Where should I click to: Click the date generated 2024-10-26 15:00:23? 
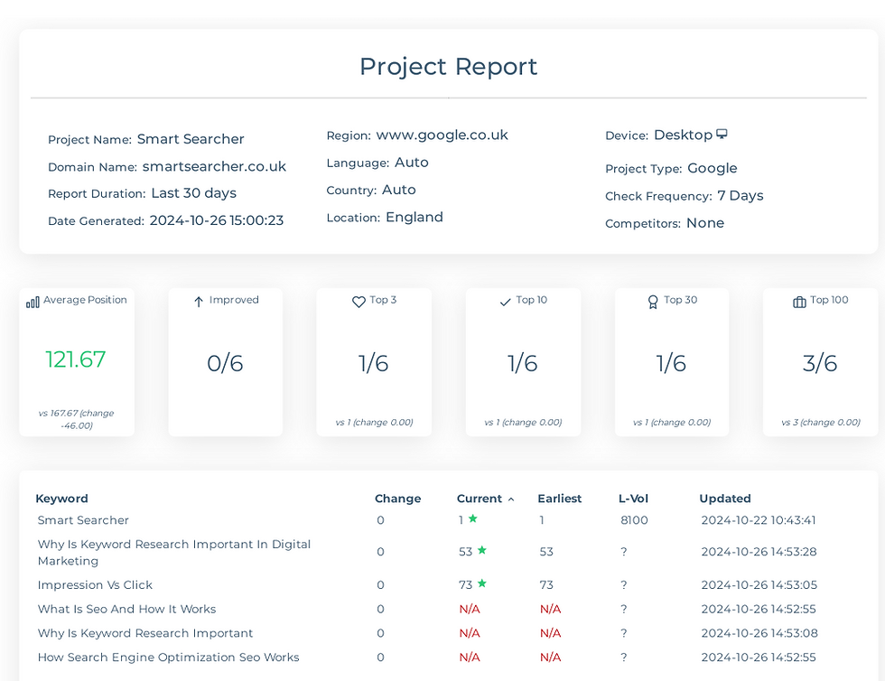point(216,220)
